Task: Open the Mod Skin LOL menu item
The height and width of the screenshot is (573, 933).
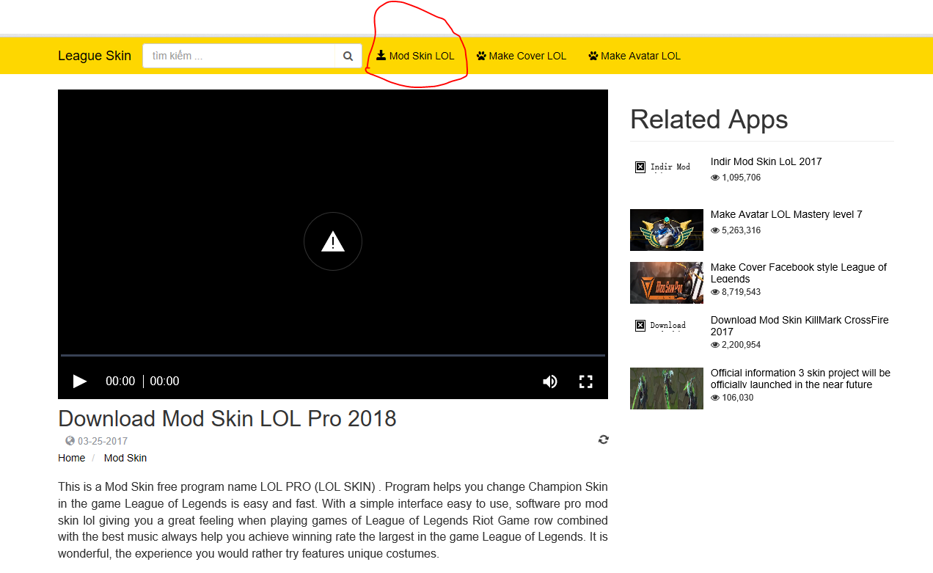Action: [415, 56]
